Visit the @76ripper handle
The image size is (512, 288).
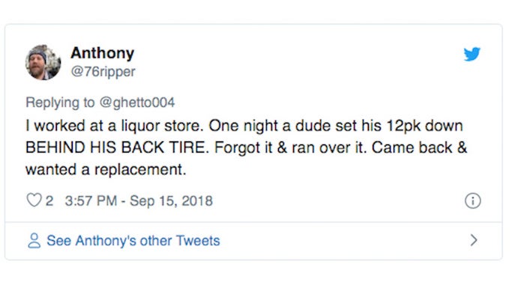(103, 72)
